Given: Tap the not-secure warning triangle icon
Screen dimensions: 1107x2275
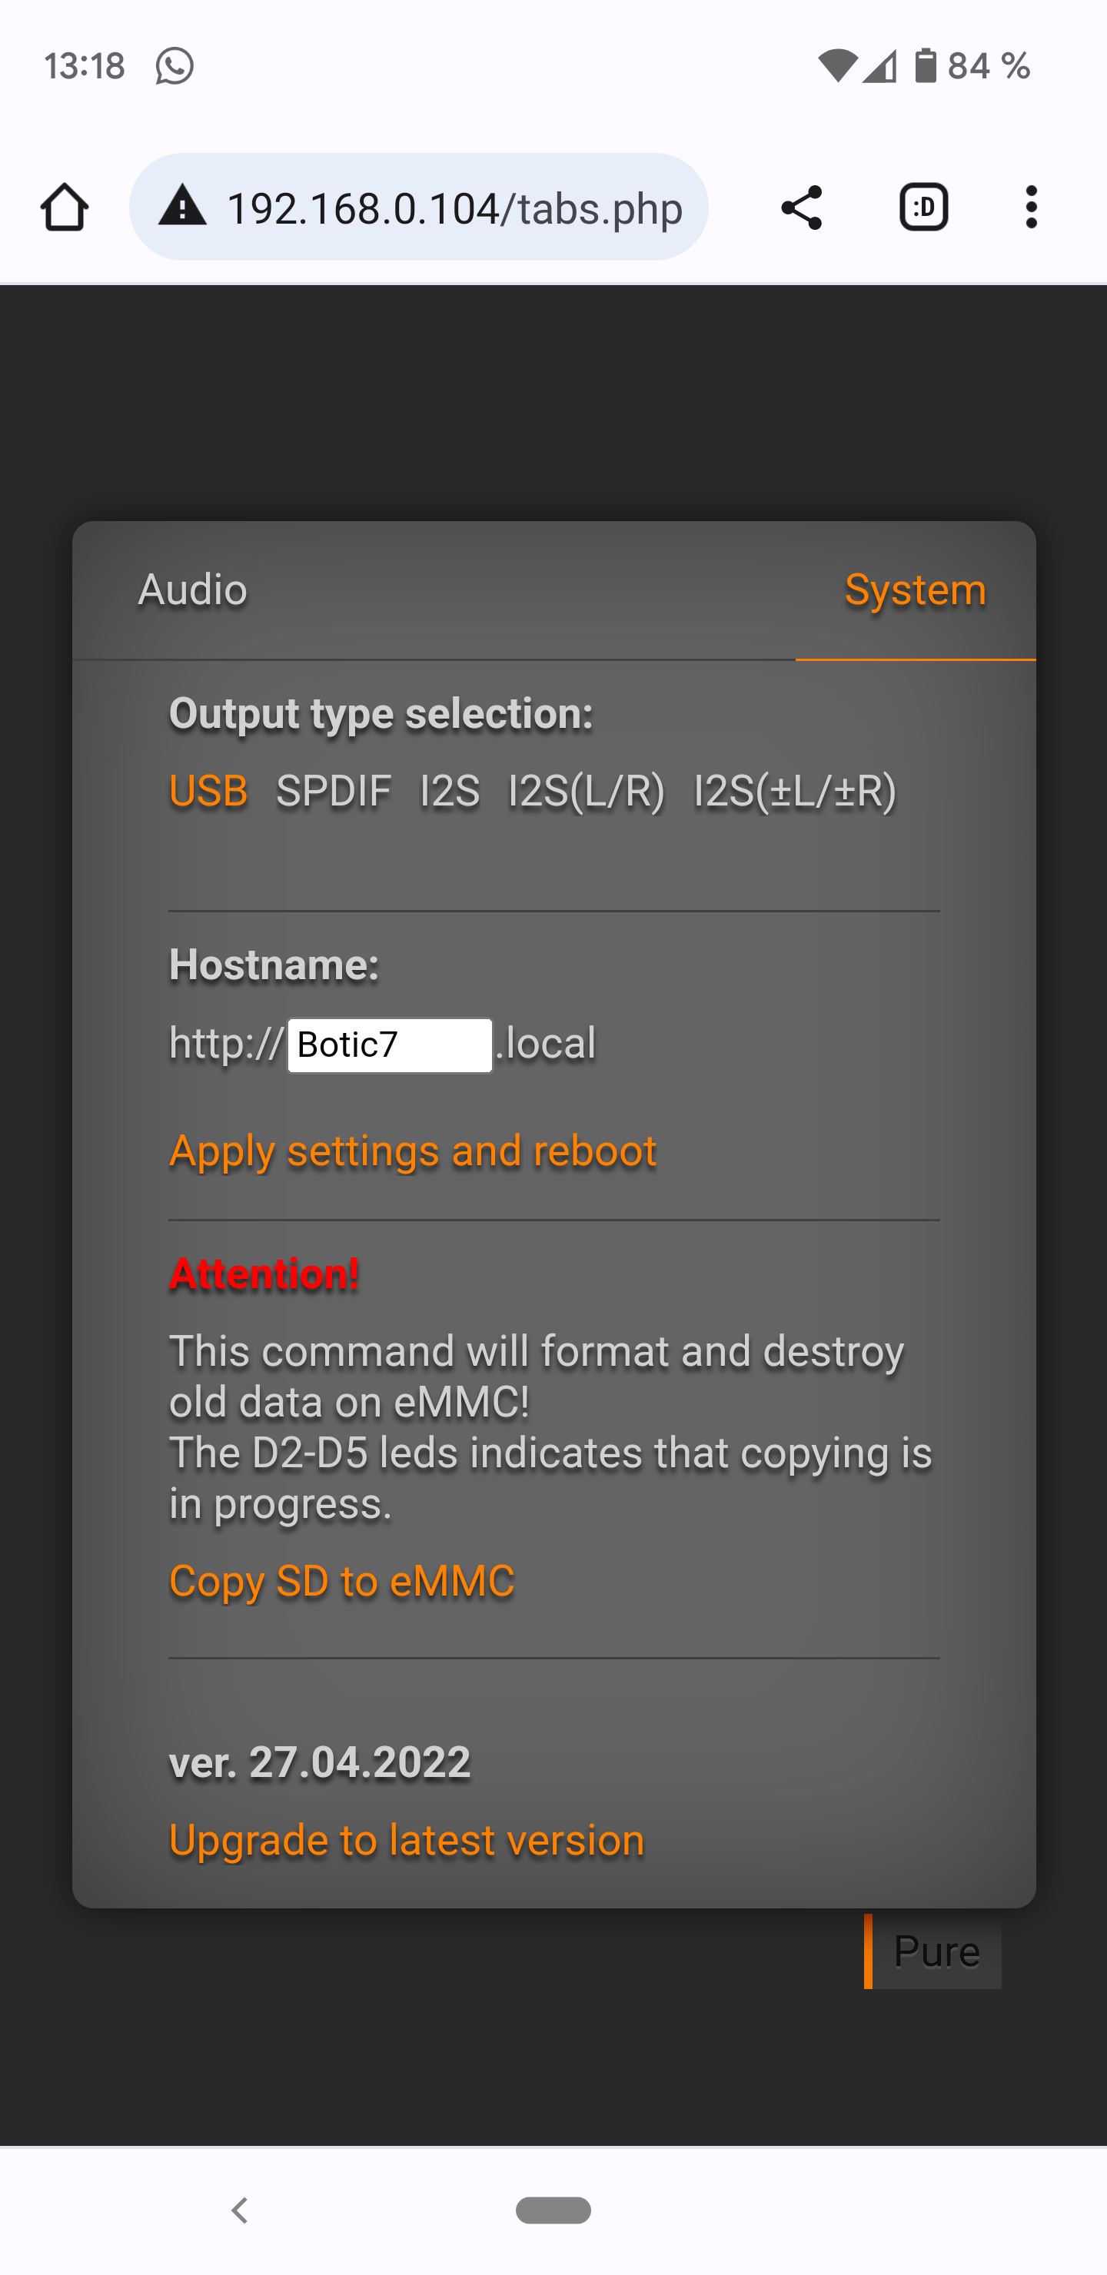Looking at the screenshot, I should 183,207.
